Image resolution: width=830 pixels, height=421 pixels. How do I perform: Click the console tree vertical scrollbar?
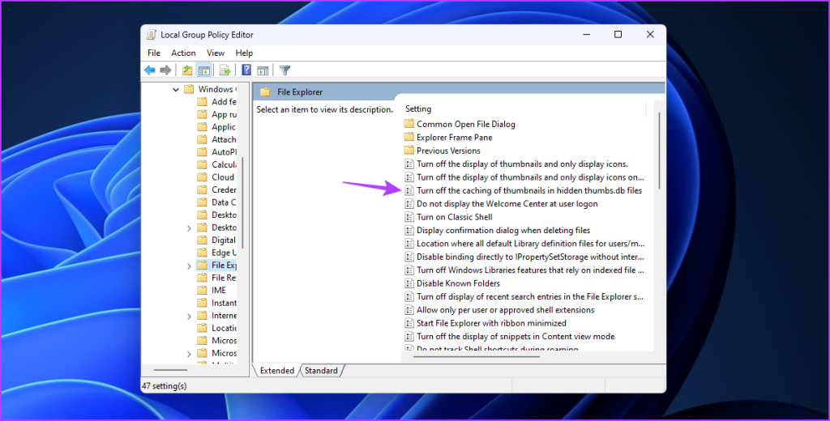tap(242, 202)
